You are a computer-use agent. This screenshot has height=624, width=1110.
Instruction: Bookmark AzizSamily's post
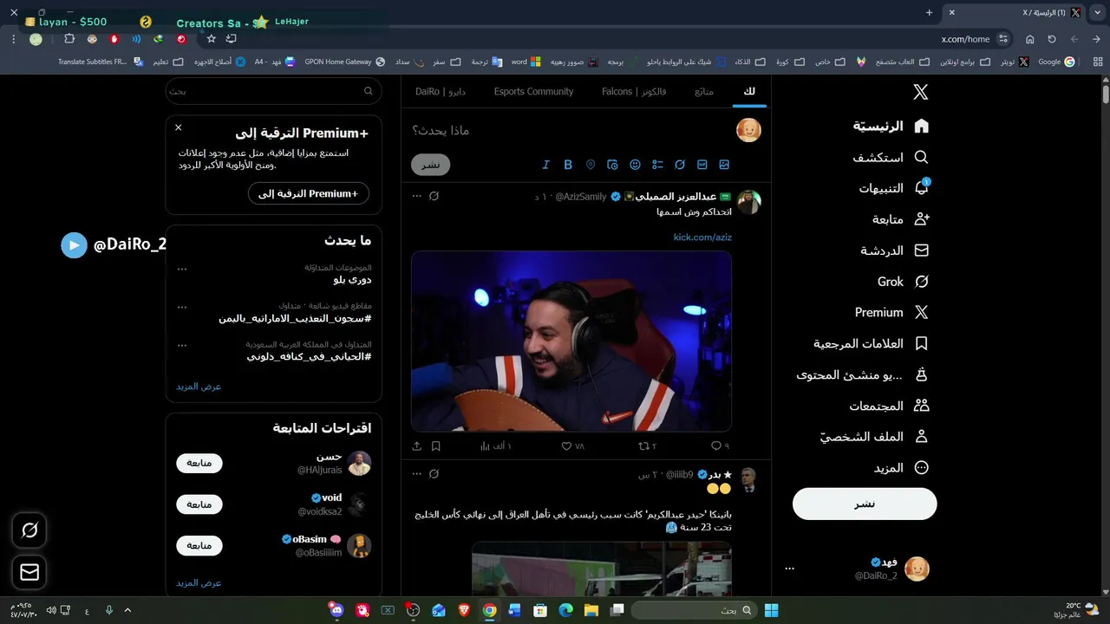point(436,446)
